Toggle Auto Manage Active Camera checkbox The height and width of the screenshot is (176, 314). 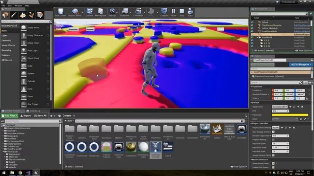273,132
